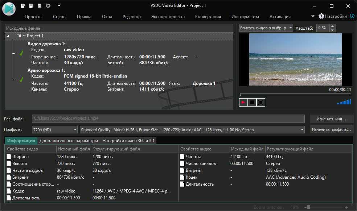
Task: Open the quick access toolbar customize arrow
Action: point(59,5)
